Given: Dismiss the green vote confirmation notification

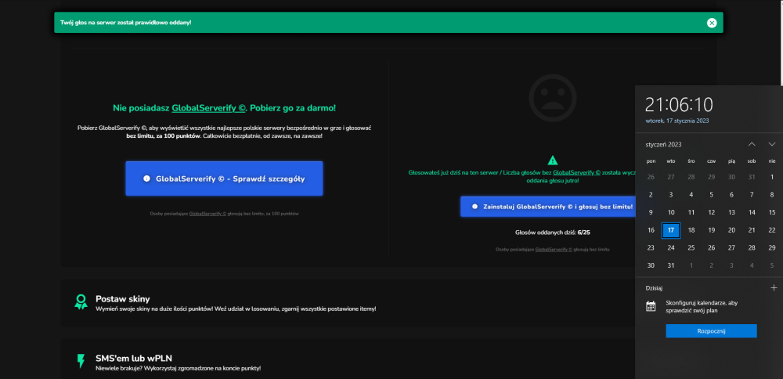Looking at the screenshot, I should click(712, 23).
